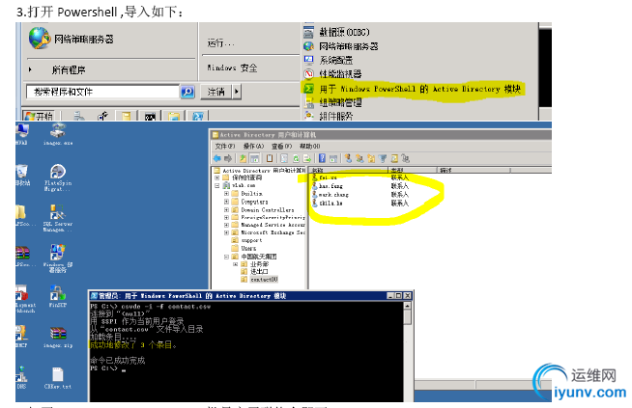
Task: Open the 帮助(H) menu in Active Directory window
Action: tap(309, 146)
